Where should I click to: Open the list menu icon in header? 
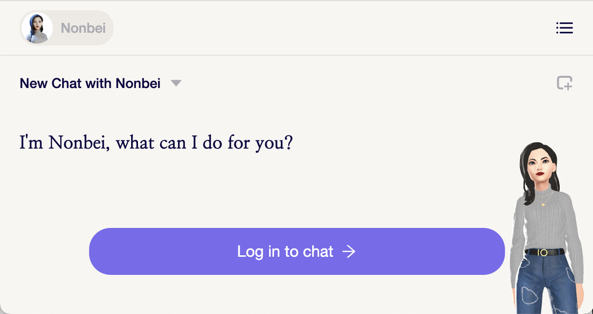pyautogui.click(x=564, y=28)
